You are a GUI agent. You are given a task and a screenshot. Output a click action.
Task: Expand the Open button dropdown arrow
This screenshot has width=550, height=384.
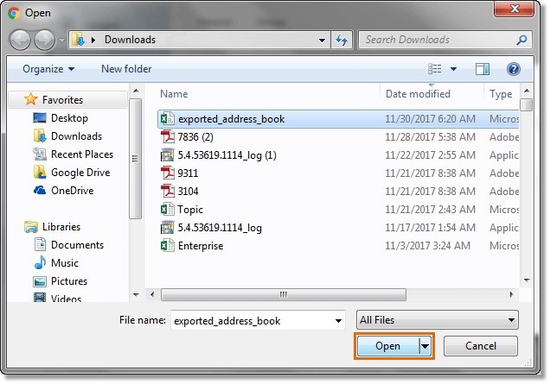coord(425,346)
